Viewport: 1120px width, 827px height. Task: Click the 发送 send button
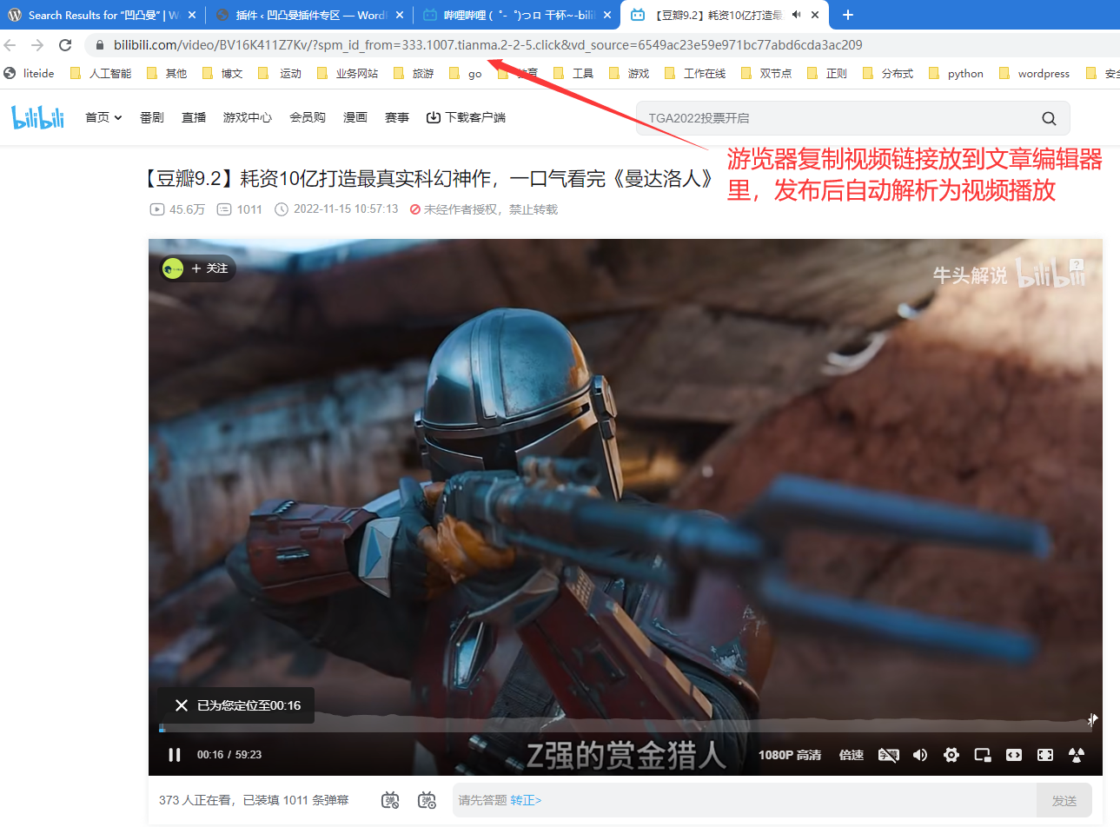point(1064,800)
